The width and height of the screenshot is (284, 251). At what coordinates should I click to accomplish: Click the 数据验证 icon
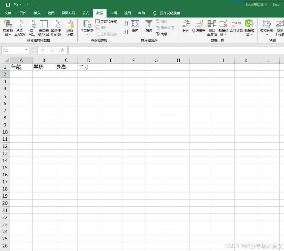(x=223, y=26)
